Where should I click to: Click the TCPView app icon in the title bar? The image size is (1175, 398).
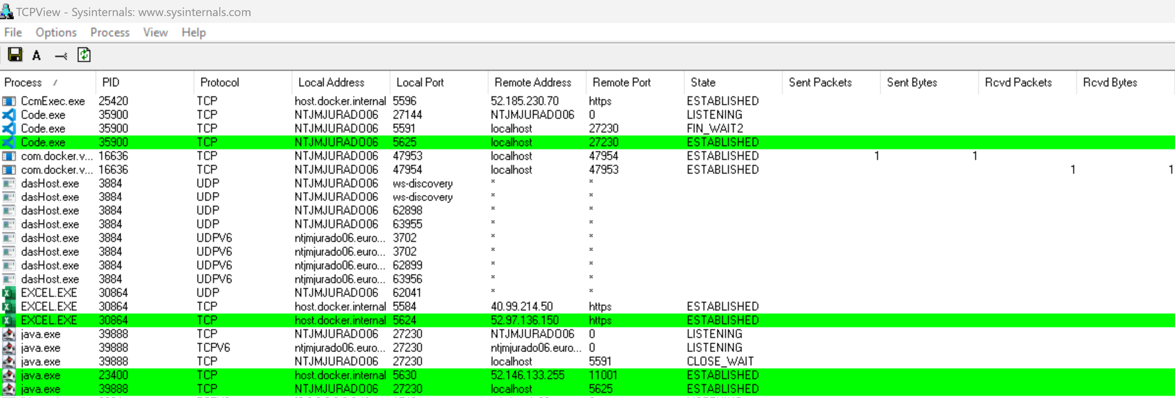click(6, 11)
